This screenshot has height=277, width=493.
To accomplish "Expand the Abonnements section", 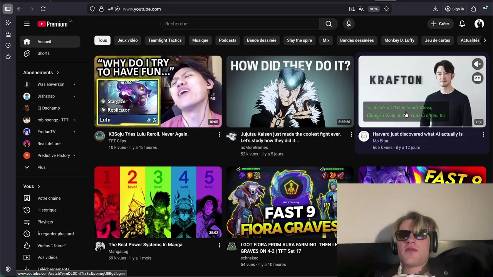I will pos(41,73).
